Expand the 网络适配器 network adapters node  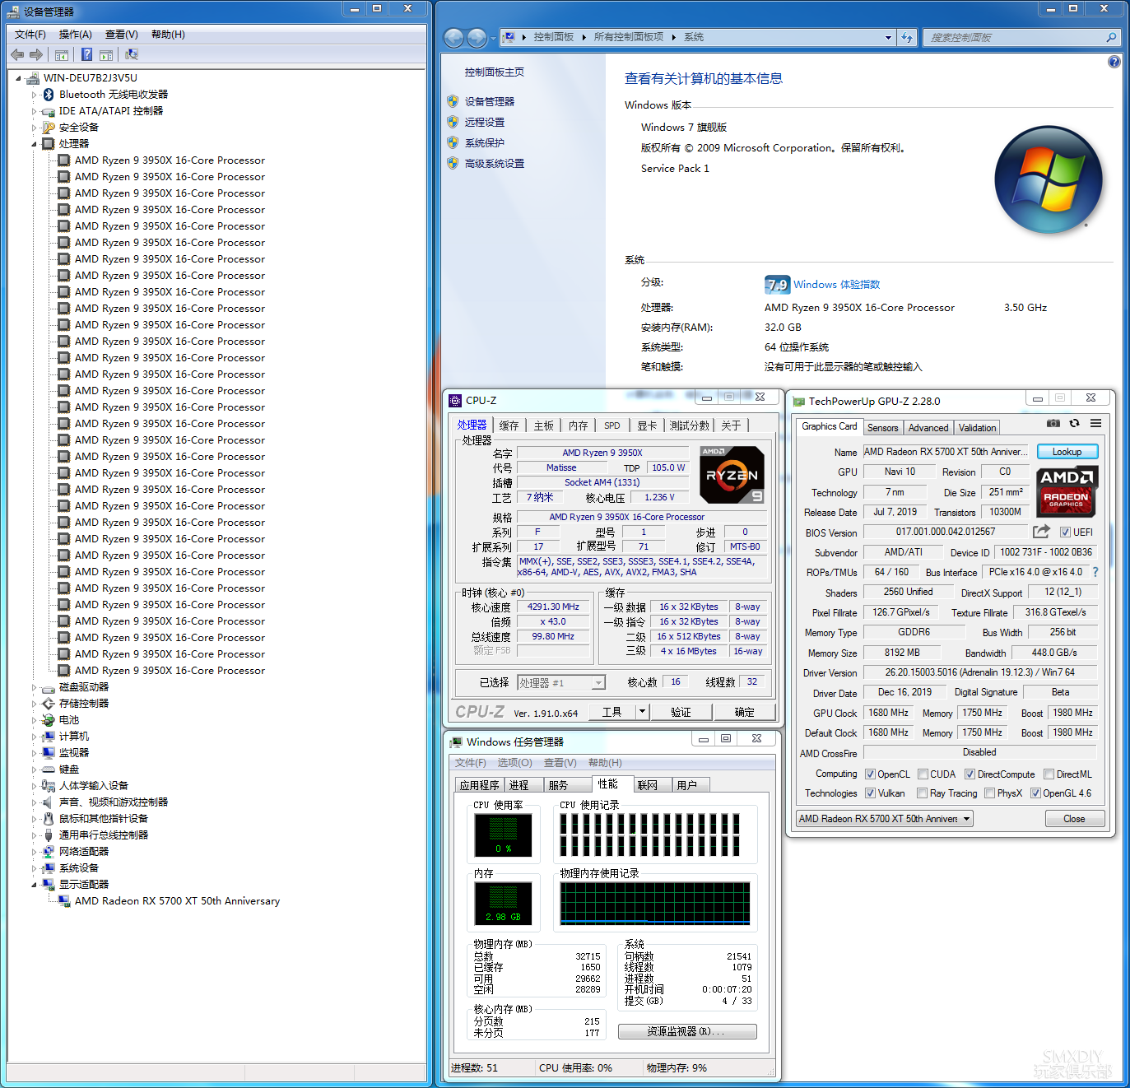(x=34, y=852)
